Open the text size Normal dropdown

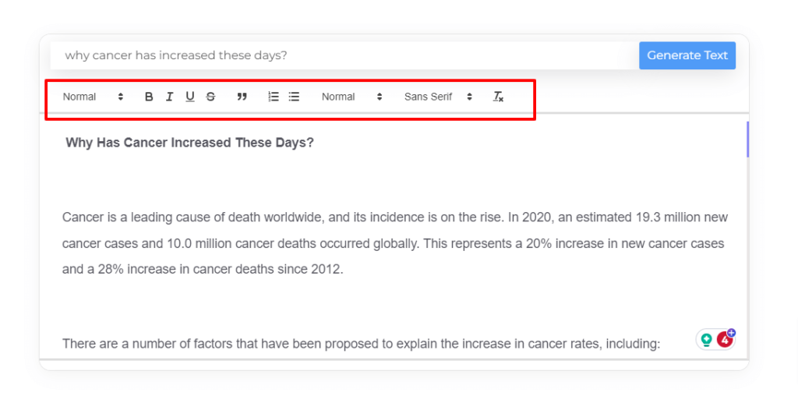tap(351, 97)
